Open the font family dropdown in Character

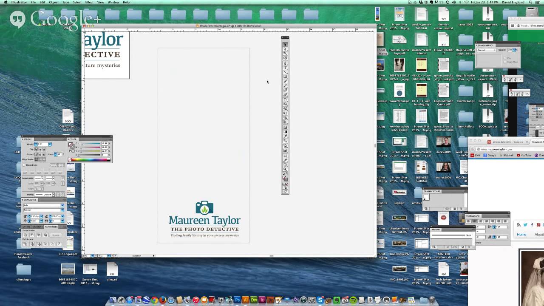point(62,206)
